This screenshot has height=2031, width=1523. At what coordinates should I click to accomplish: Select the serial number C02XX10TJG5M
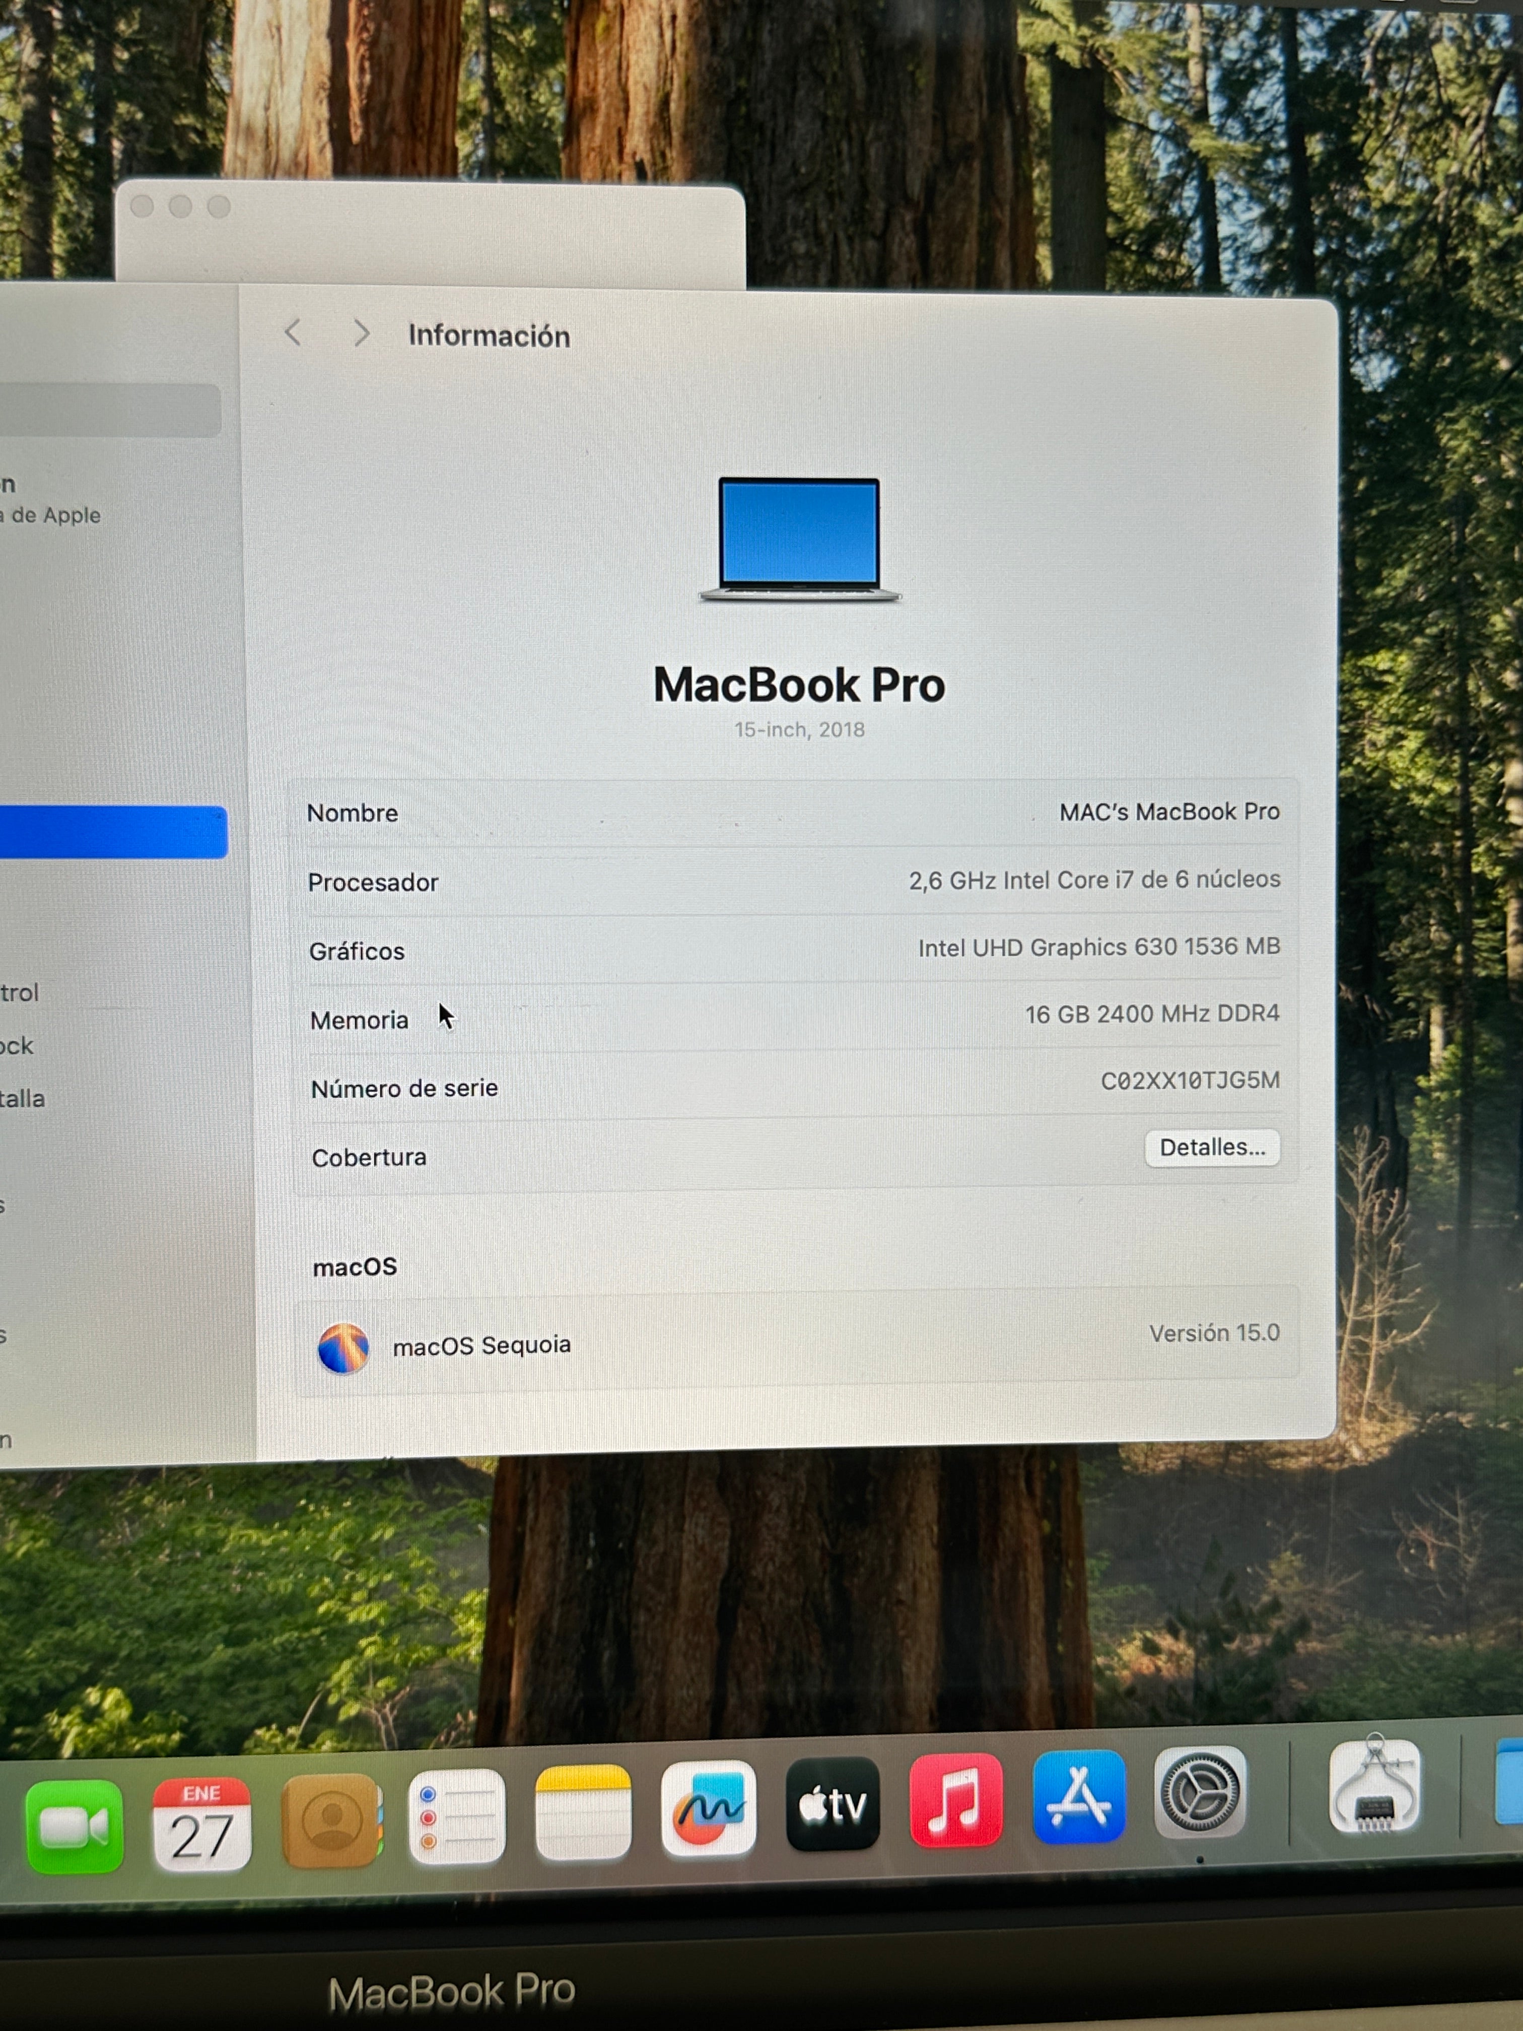(x=1190, y=1080)
